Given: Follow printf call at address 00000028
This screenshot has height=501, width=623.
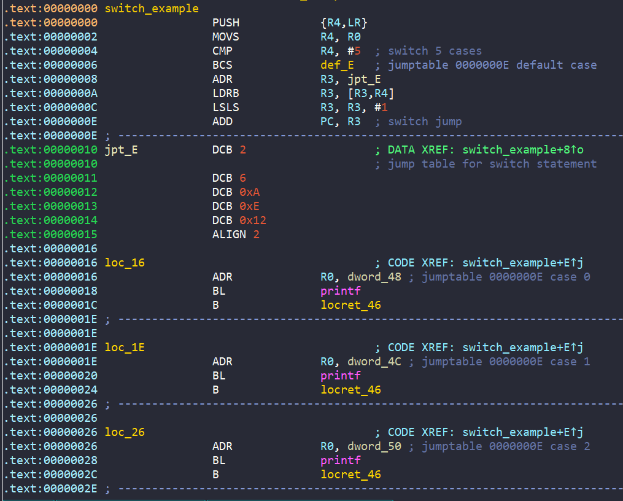Looking at the screenshot, I should pyautogui.click(x=341, y=460).
